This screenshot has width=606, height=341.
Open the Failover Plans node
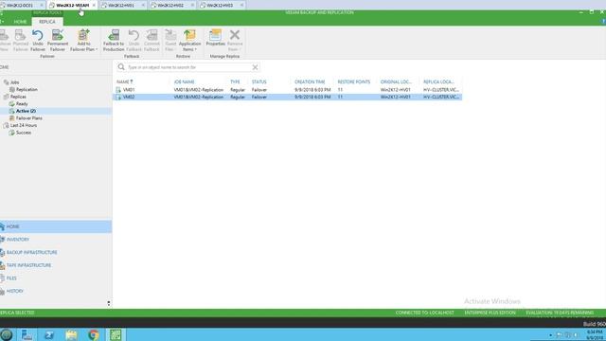point(29,117)
